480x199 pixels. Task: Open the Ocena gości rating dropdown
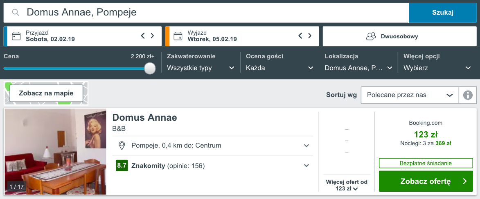[x=279, y=68]
